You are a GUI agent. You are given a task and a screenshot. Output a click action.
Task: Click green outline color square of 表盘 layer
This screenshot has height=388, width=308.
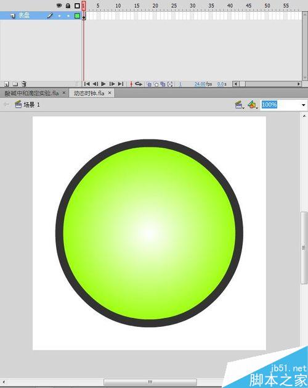pyautogui.click(x=77, y=16)
